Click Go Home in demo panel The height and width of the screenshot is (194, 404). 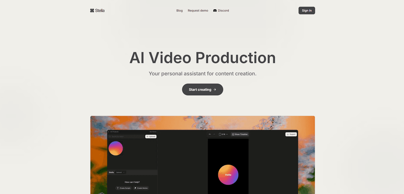[153, 132]
